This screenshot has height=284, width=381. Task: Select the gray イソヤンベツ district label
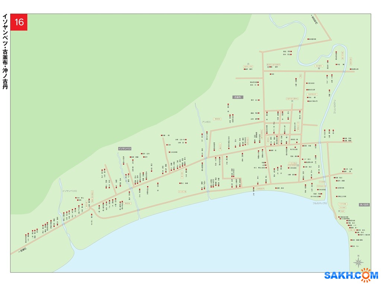(125, 149)
